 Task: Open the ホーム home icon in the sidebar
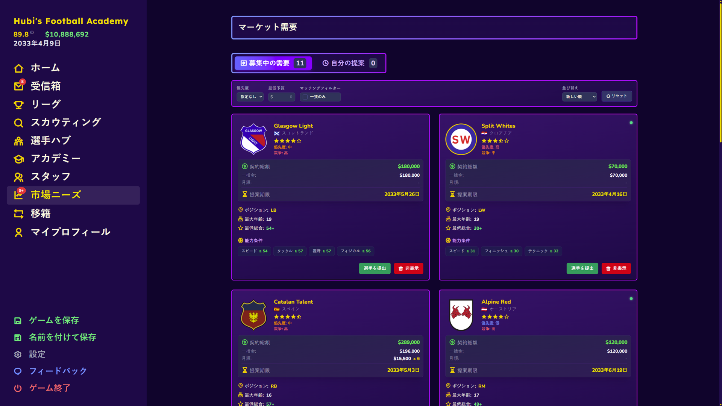(x=18, y=68)
